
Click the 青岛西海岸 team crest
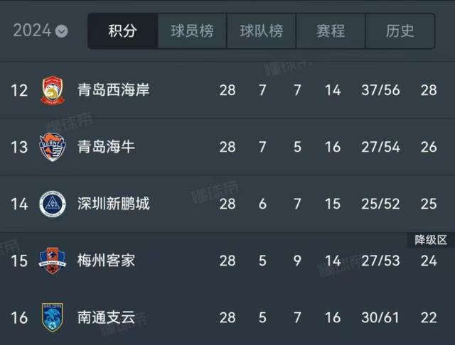click(x=53, y=90)
